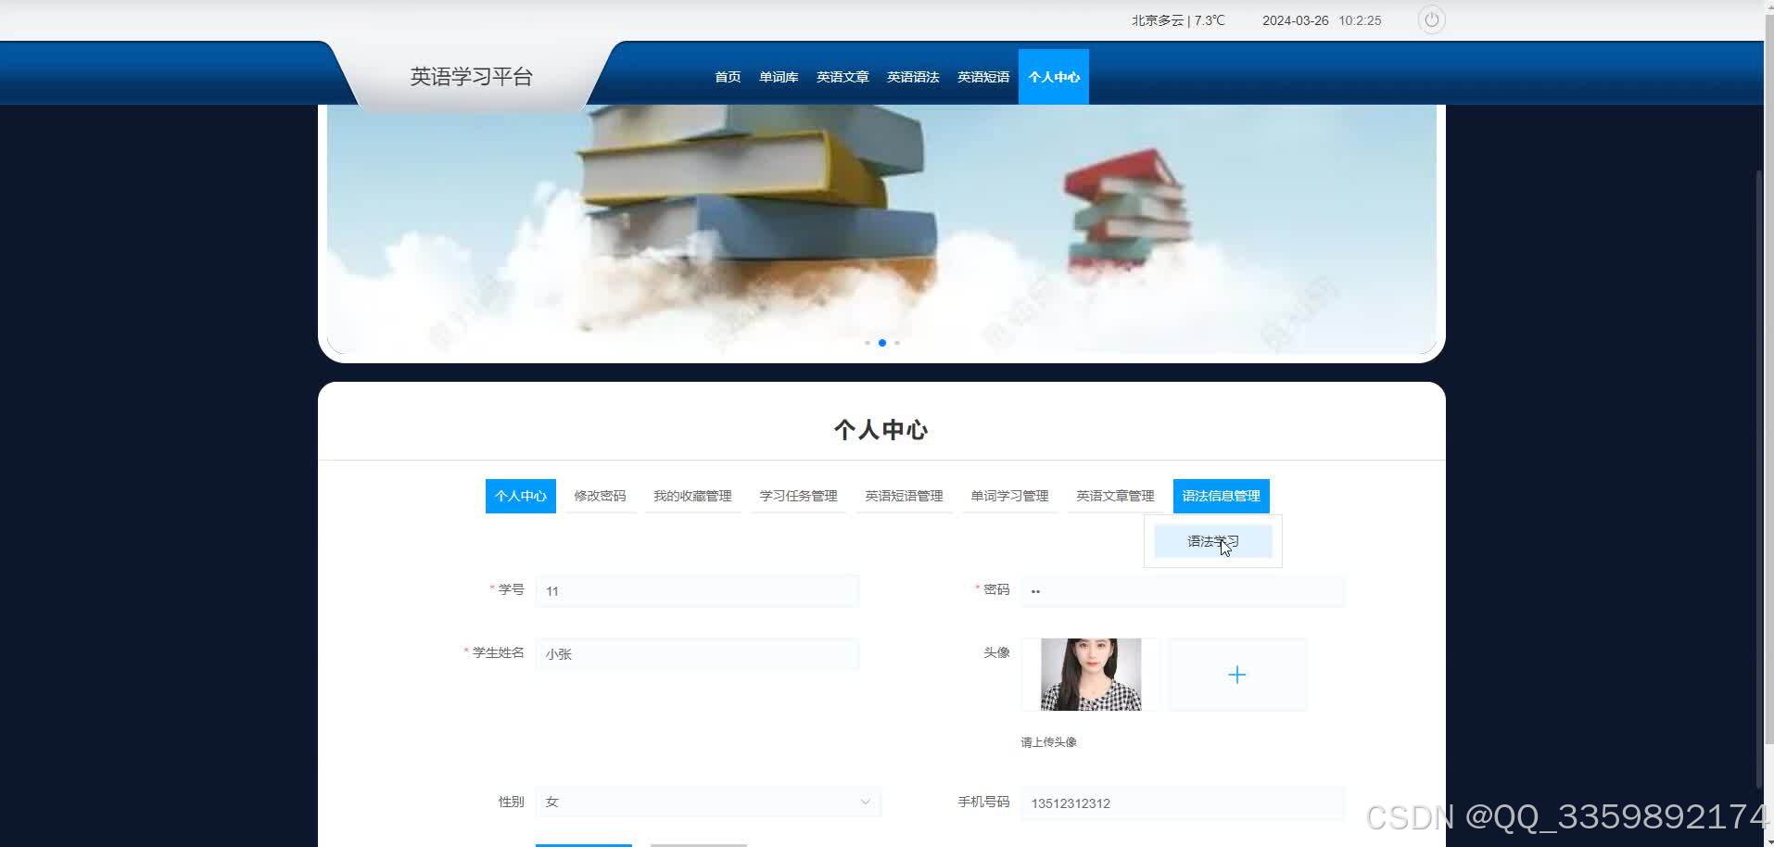This screenshot has height=847, width=1774.
Task: Click the 学号 input field
Action: (696, 590)
